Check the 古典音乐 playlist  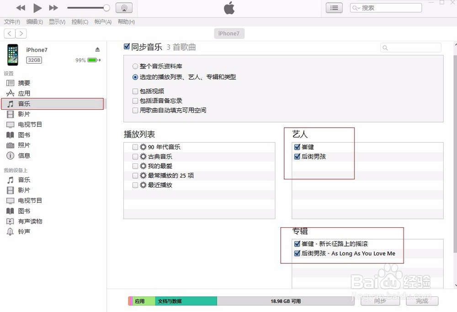click(135, 157)
